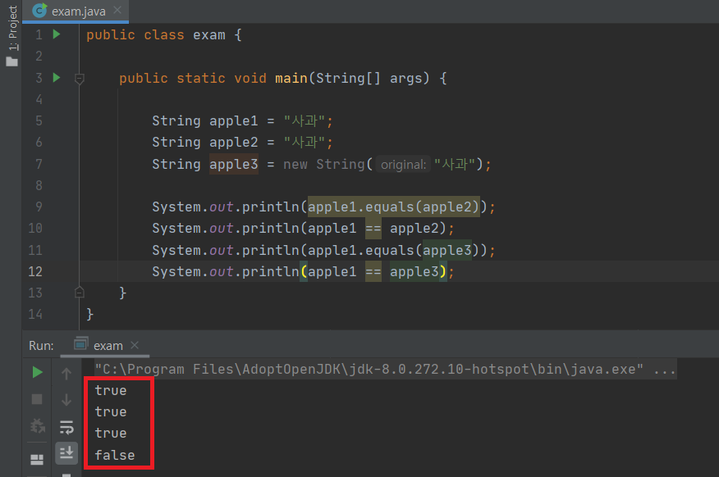Image resolution: width=719 pixels, height=477 pixels.
Task: Click the restore layout icon in Run panel
Action: click(37, 459)
